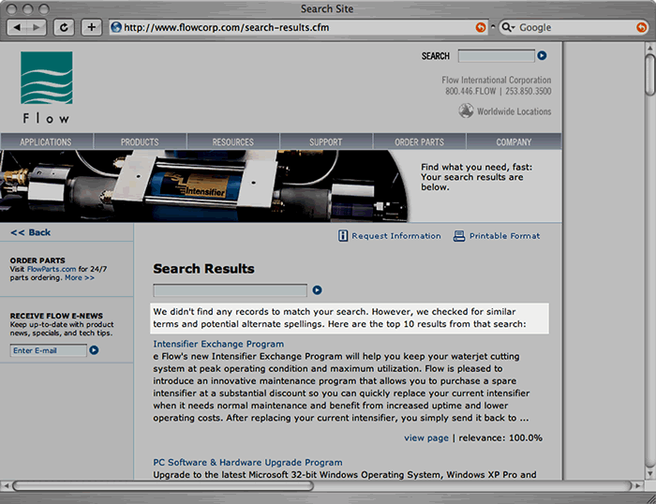Click the horizontal scrollbar right arrow
Image resolution: width=656 pixels, height=504 pixels.
pos(637,486)
